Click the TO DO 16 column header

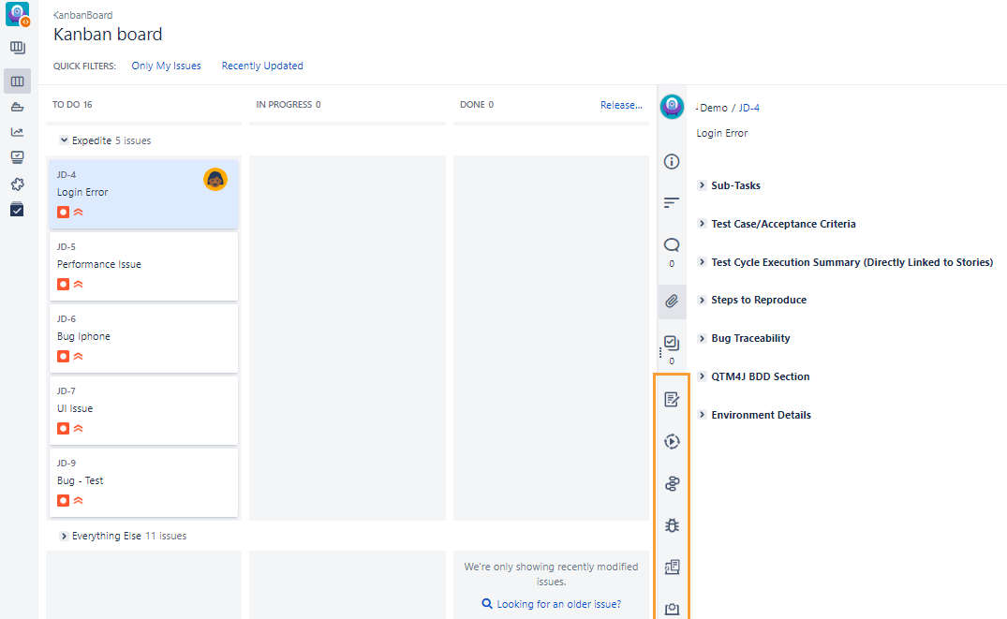(72, 105)
